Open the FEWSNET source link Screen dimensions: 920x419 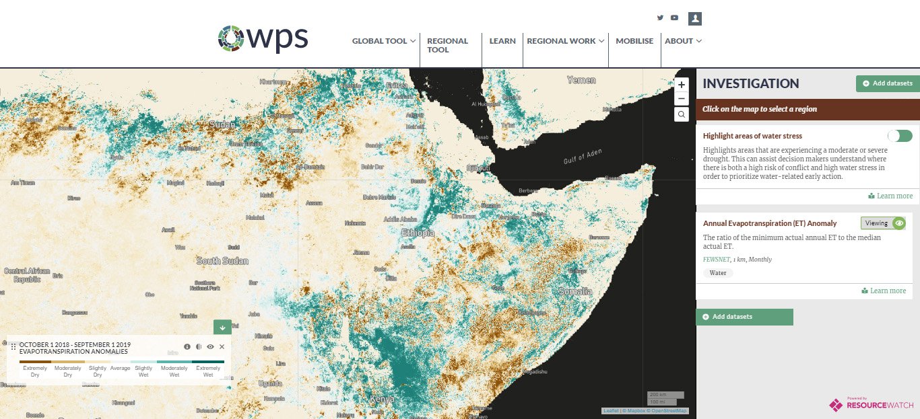(x=715, y=259)
